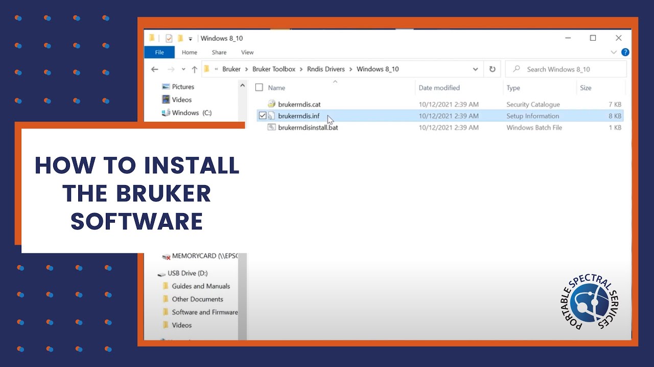Expand address bar history dropdown
654x367 pixels.
coord(476,69)
